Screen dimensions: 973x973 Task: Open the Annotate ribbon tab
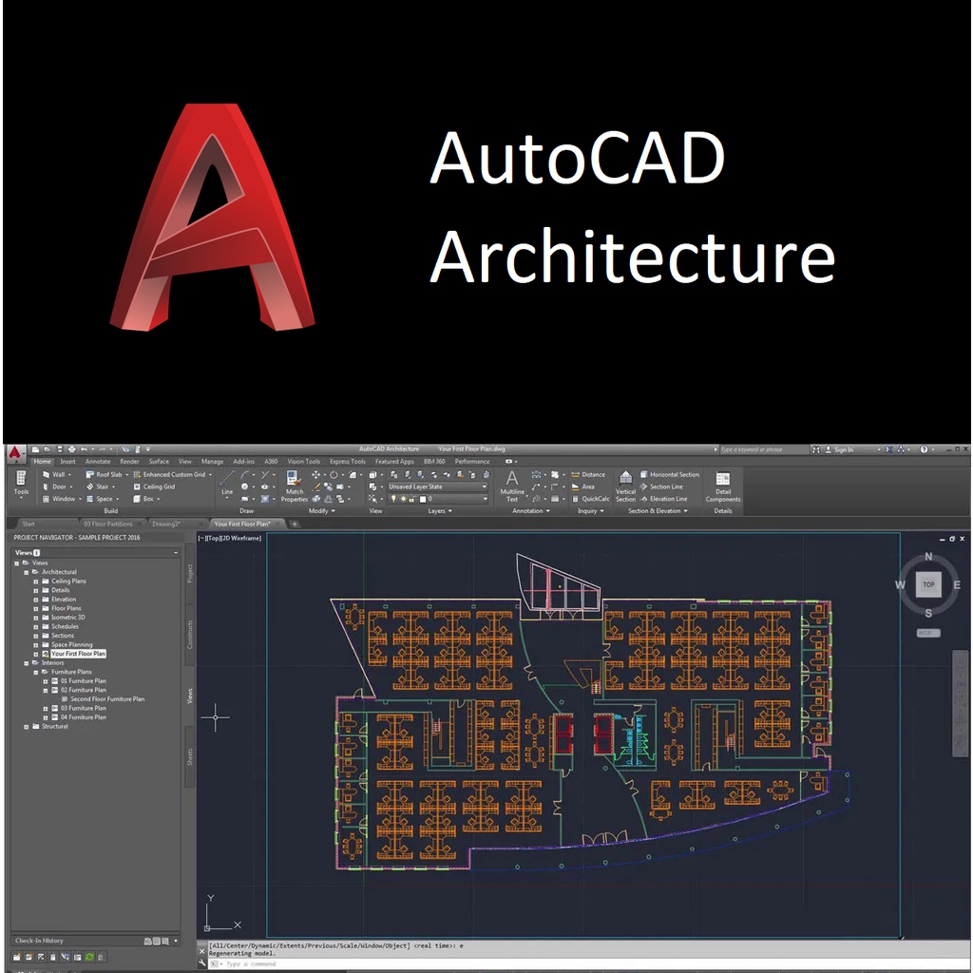(98, 462)
